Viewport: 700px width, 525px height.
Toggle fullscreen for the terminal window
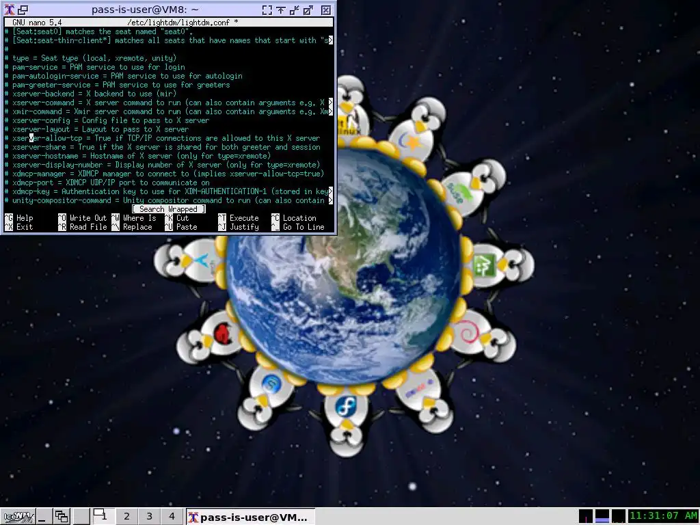(267, 10)
